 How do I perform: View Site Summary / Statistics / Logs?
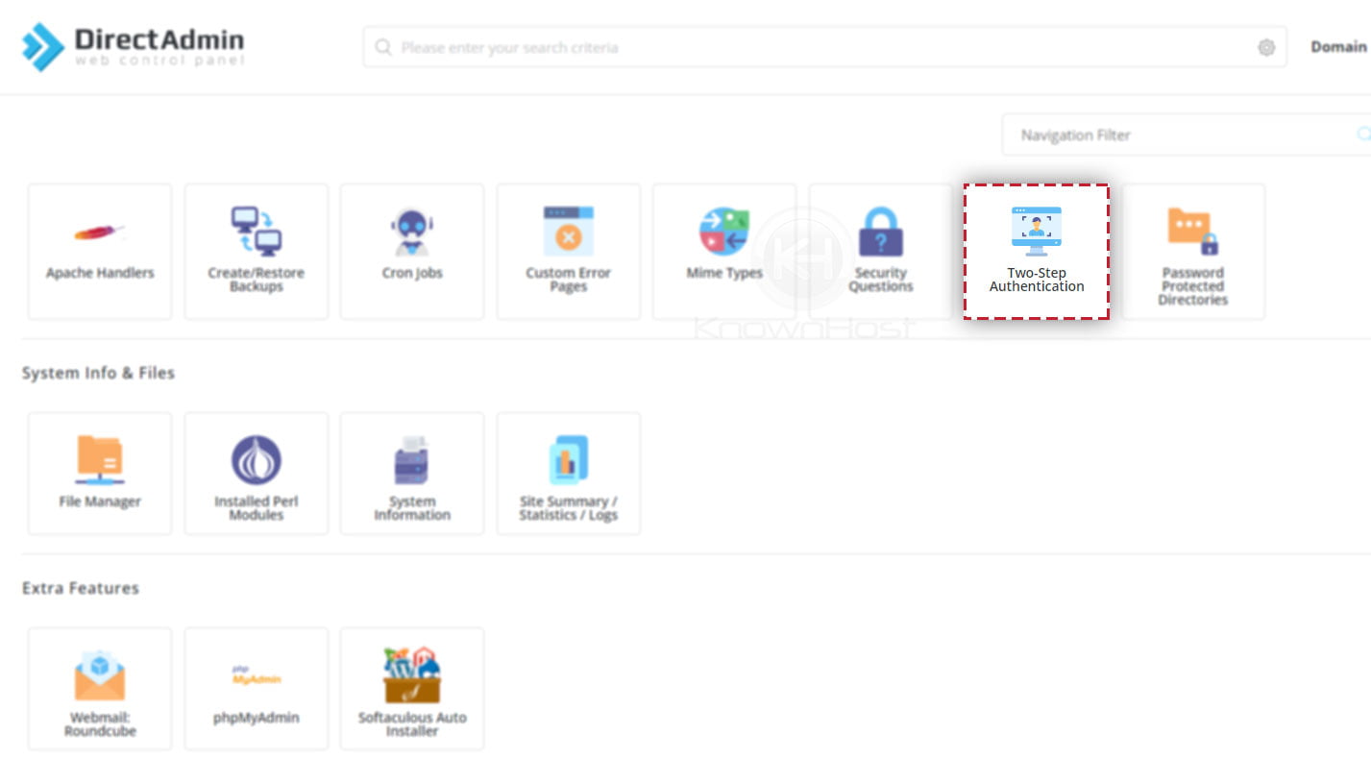point(568,473)
